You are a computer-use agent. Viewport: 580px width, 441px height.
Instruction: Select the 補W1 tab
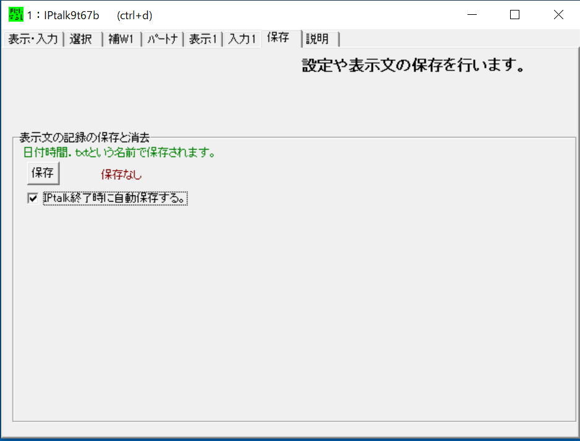pos(121,39)
